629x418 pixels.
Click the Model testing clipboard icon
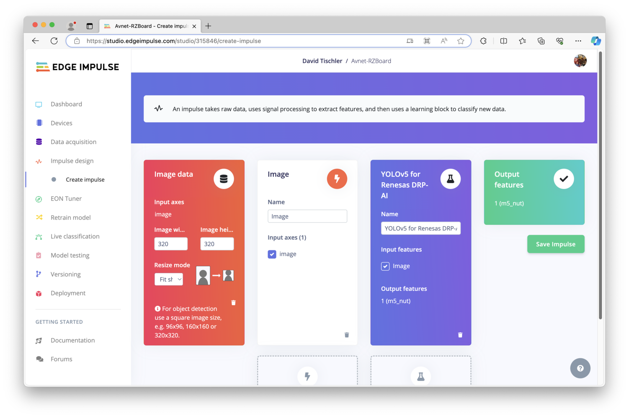click(x=39, y=255)
